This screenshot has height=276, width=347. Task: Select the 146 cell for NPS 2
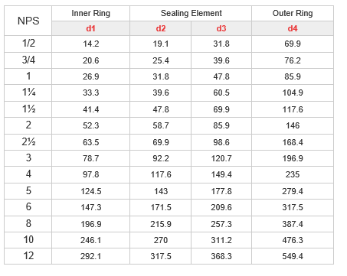293,125
